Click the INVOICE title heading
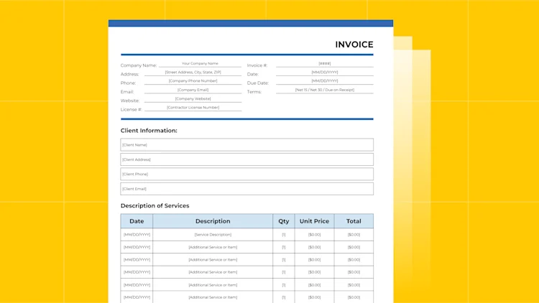539x303 pixels. tap(354, 45)
